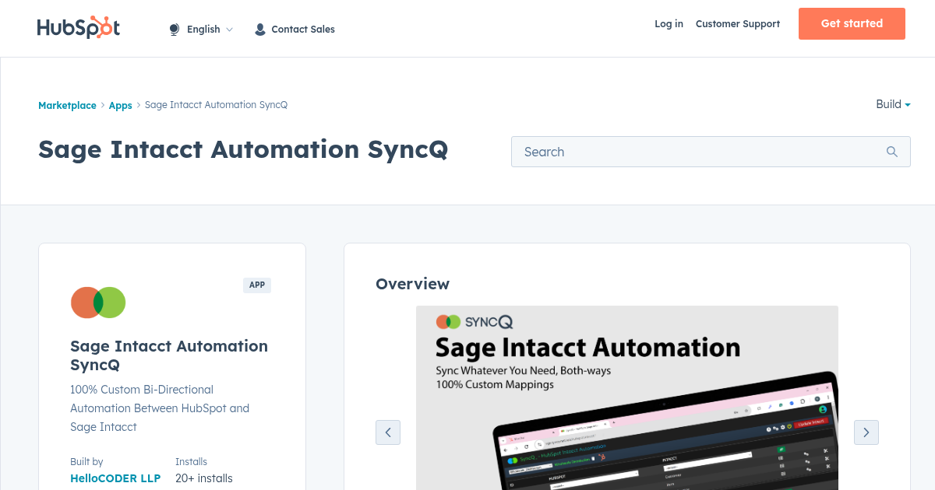Open the English language dropdown
The height and width of the screenshot is (490, 935).
click(204, 29)
